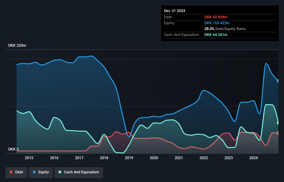Screen dimensions: 284x182
Task: Click the Cash And Equivalent tooltip label
Action: click(181, 35)
